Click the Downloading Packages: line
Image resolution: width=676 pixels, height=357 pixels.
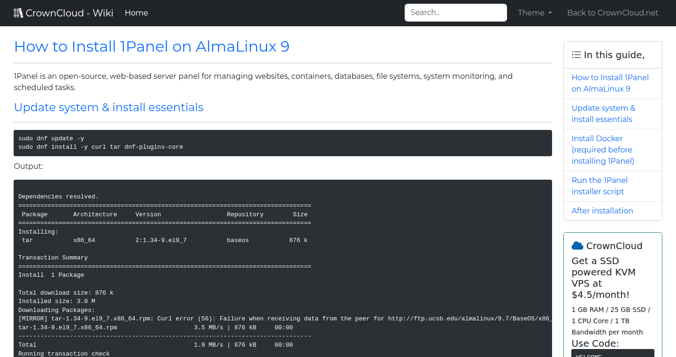coord(57,310)
